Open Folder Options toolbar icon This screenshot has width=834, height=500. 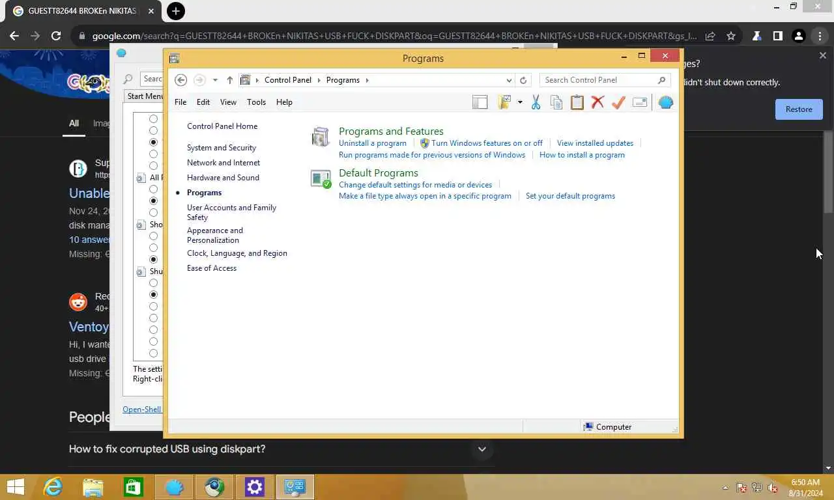tap(504, 102)
